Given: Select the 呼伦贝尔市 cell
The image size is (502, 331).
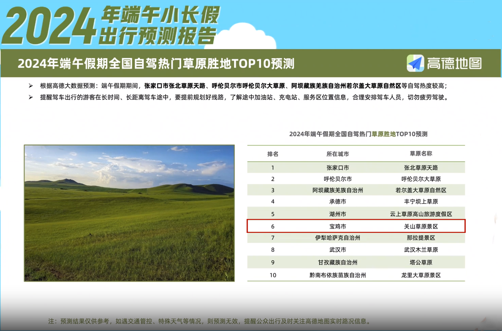Looking at the screenshot, I should [x=338, y=179].
